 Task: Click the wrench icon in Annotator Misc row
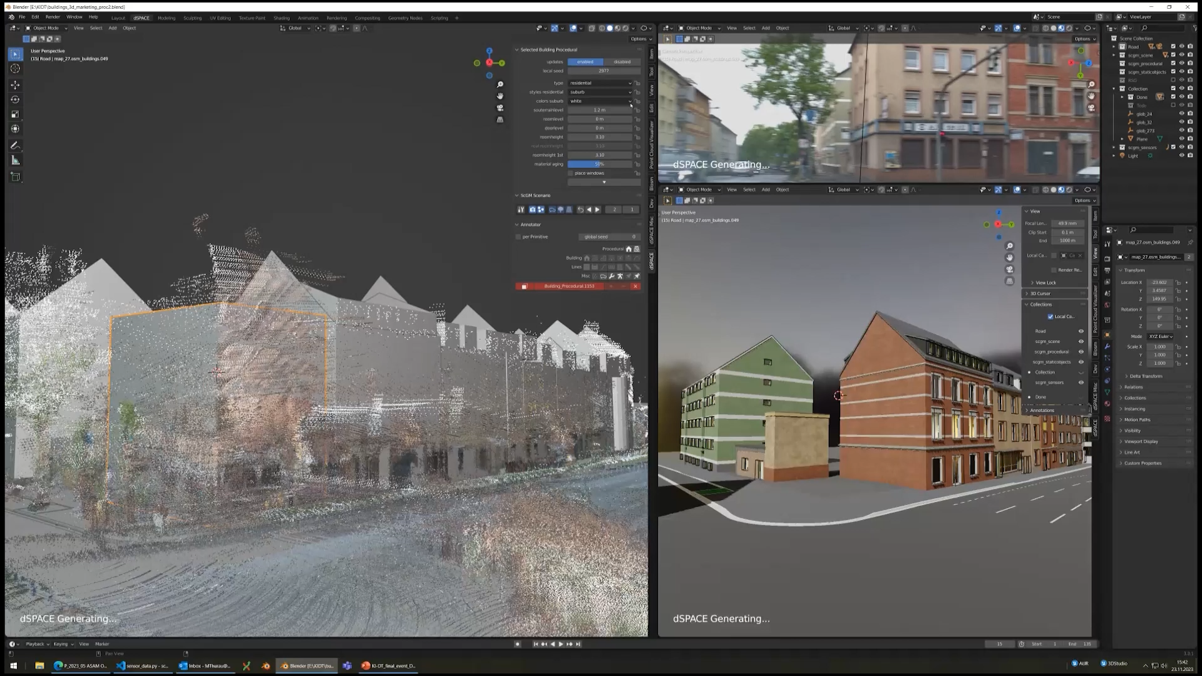(612, 276)
